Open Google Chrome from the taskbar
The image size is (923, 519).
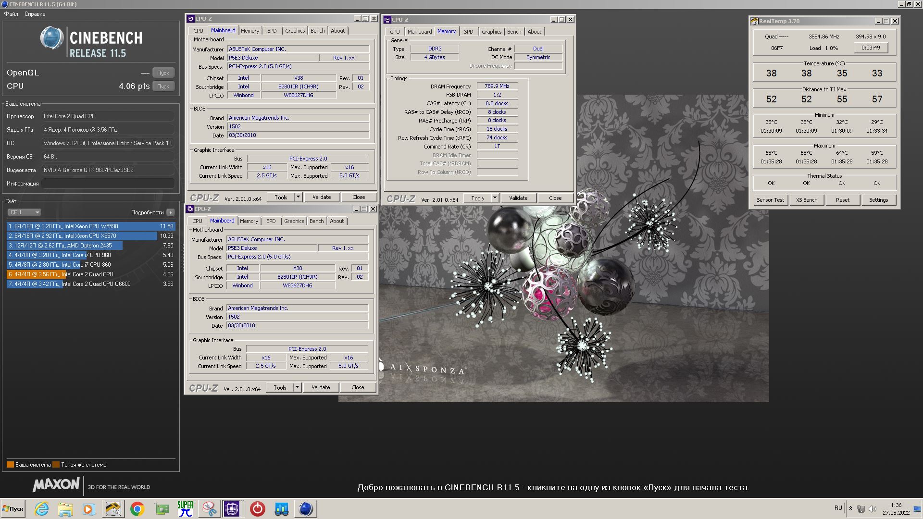point(137,509)
